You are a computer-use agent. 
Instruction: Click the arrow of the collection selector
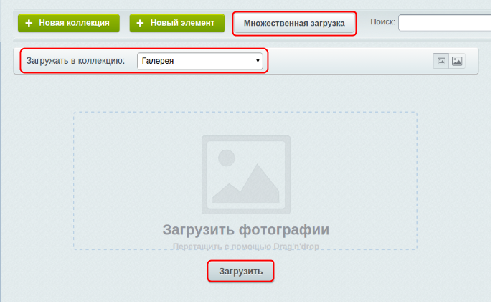pos(258,62)
